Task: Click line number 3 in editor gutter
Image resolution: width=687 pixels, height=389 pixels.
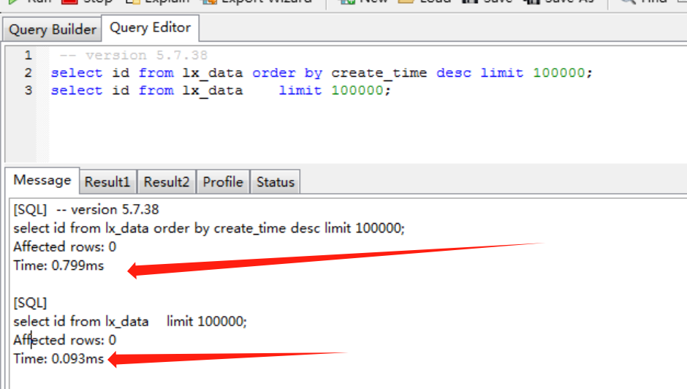Action: tap(28, 91)
